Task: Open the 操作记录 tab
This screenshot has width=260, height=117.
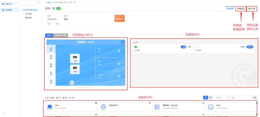Action: pos(251,9)
